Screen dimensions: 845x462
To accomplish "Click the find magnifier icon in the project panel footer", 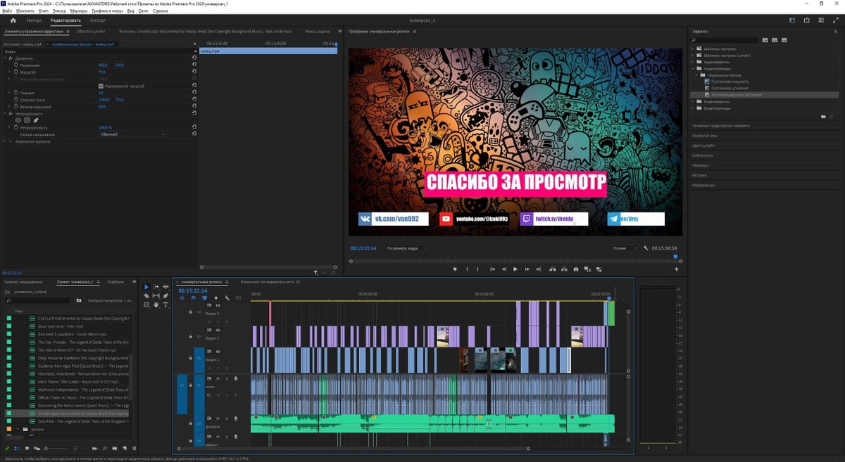I will pos(104,448).
